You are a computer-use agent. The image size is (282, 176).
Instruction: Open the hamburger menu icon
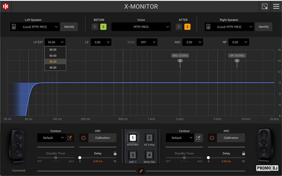[276, 7]
